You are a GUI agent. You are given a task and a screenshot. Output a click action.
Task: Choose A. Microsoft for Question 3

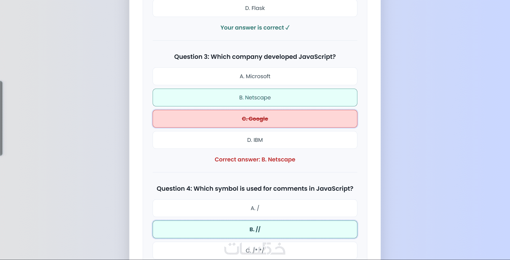tap(255, 76)
